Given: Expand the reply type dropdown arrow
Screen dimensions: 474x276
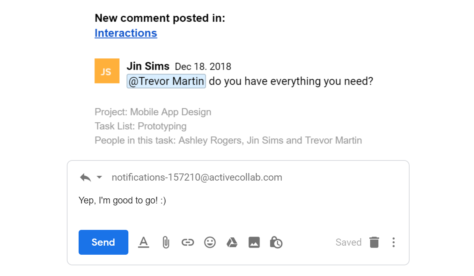Looking at the screenshot, I should pyautogui.click(x=100, y=177).
